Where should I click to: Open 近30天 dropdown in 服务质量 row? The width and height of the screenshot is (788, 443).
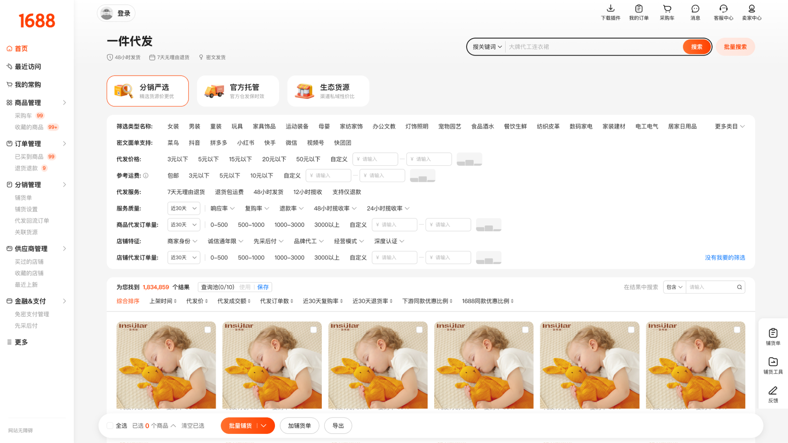[x=183, y=209]
